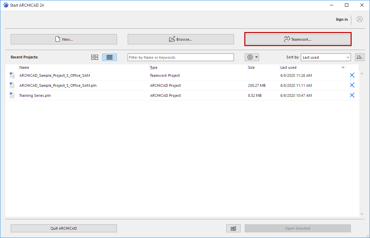
Task: Open the gear settings dropdown
Action: coord(252,57)
